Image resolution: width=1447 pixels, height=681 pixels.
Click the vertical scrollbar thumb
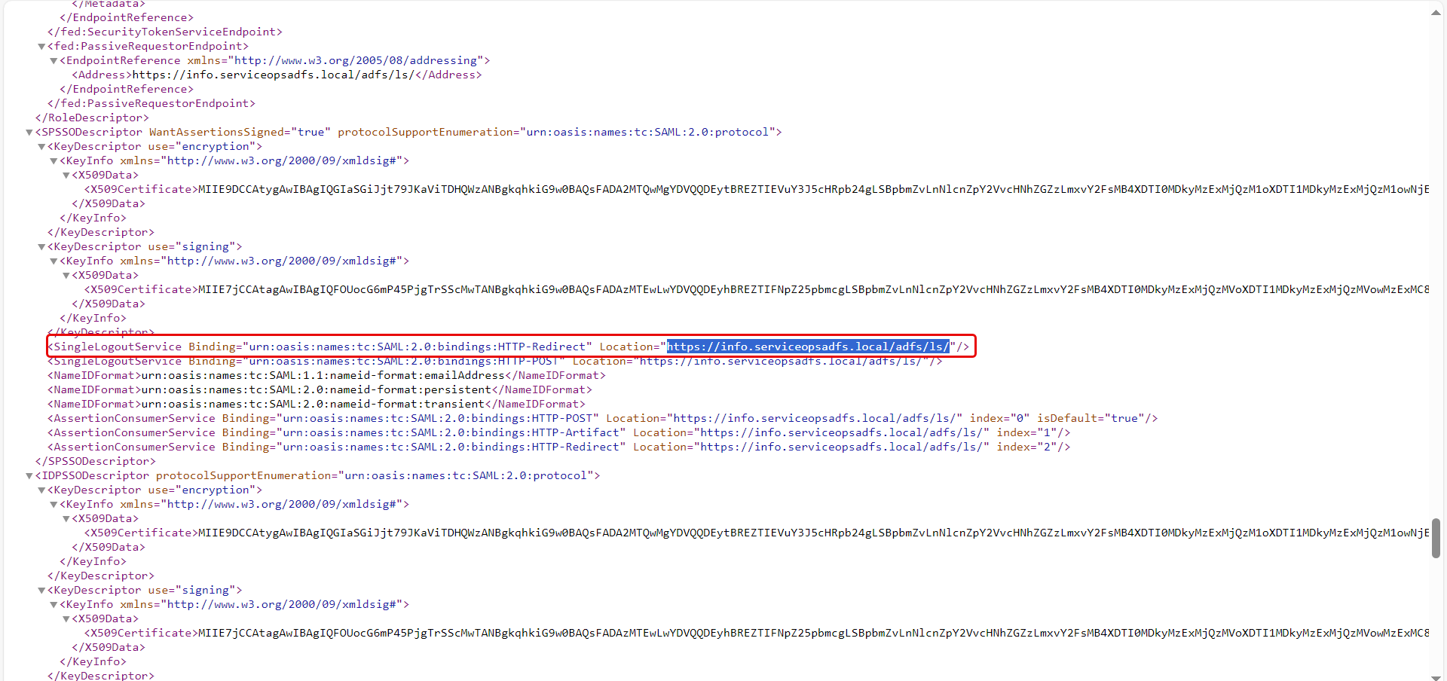point(1436,538)
